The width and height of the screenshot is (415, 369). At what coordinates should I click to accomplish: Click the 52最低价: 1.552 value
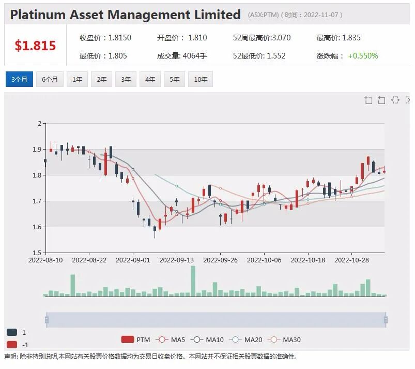[x=259, y=56]
